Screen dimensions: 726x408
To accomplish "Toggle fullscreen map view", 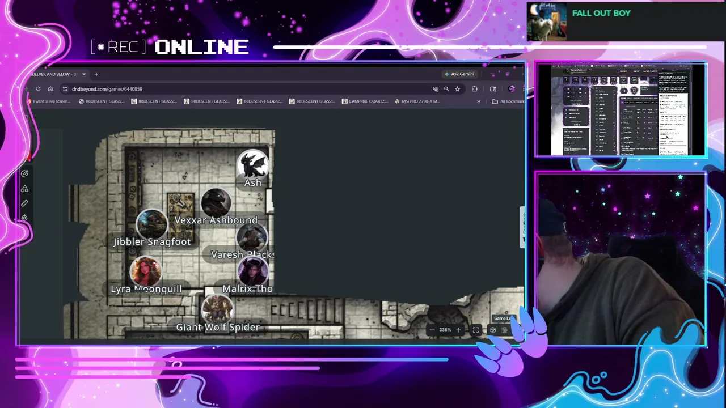I will 476,330.
